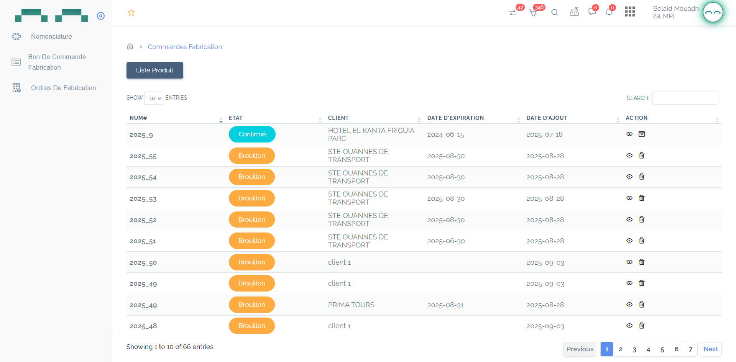
Task: Open Bon De Commande Fabrication menu item
Action: coord(57,62)
